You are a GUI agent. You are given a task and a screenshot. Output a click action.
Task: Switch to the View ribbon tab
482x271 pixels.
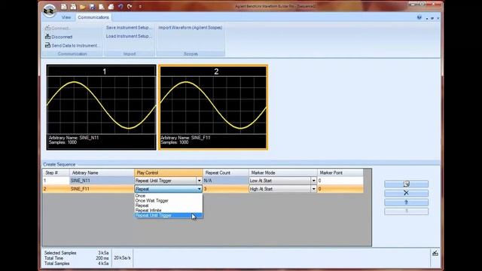(x=66, y=17)
